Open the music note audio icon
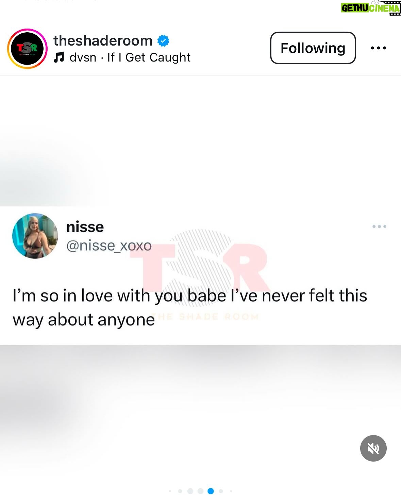 [59, 57]
